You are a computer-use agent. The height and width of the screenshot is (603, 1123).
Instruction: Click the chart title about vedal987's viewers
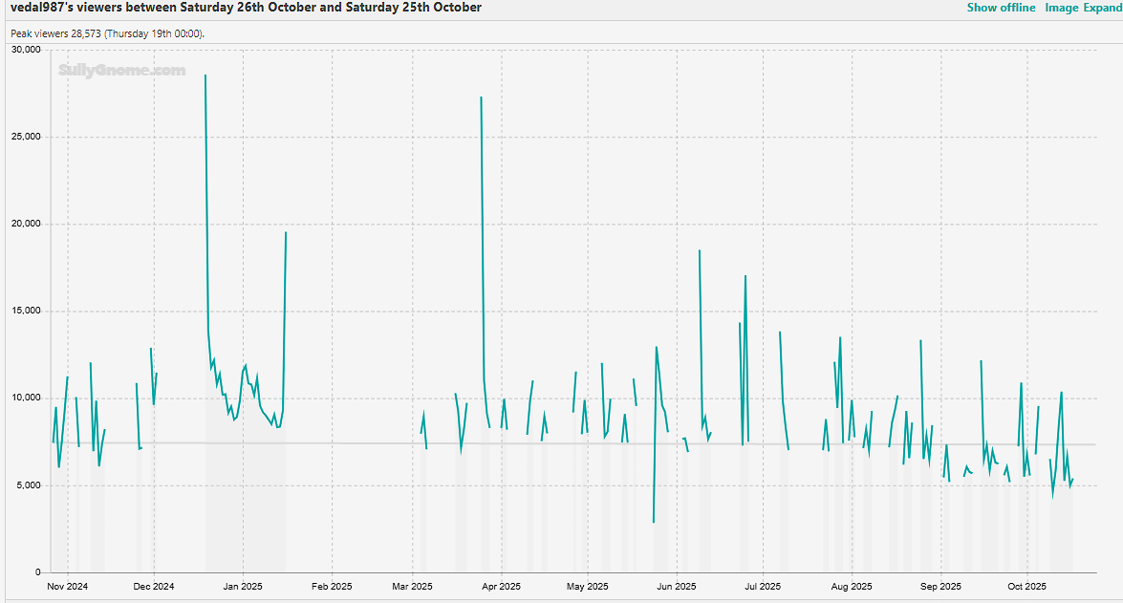point(246,8)
